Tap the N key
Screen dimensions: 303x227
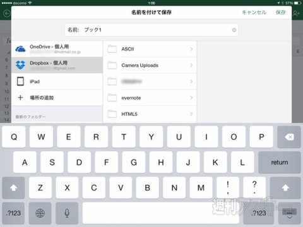point(174,188)
